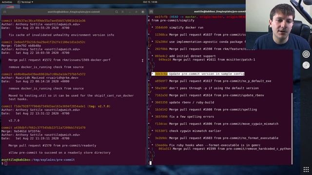The width and height of the screenshot is (312, 175).
Task: Click '3665358 update rbenv / ruby-build' line
Action: click(x=184, y=103)
